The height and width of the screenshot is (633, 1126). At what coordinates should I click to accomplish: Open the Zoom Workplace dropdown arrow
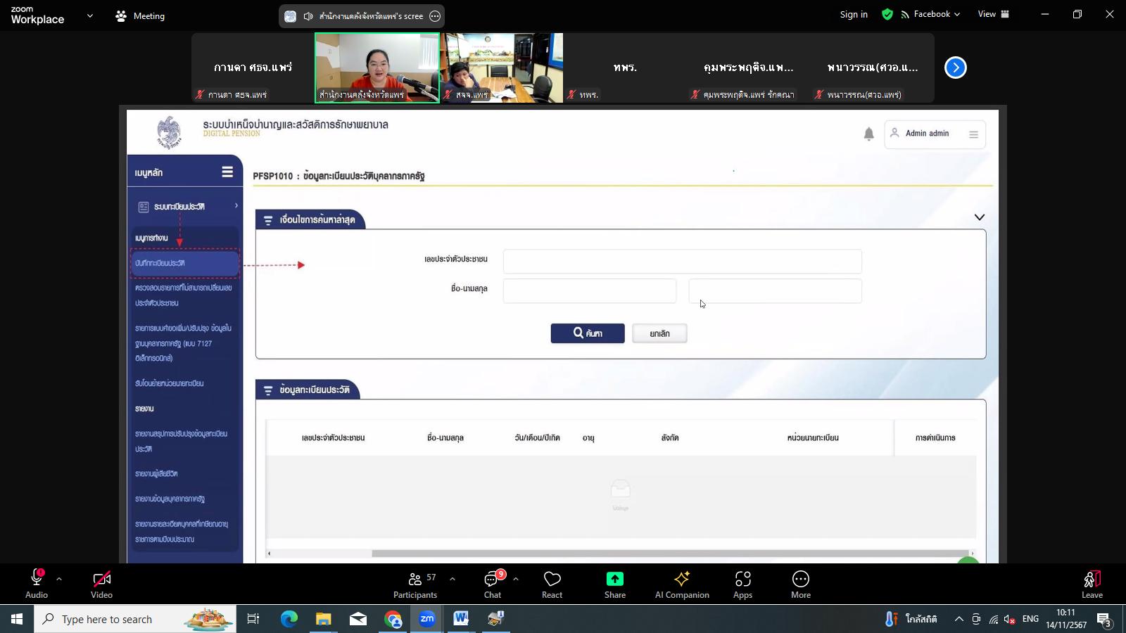[89, 15]
